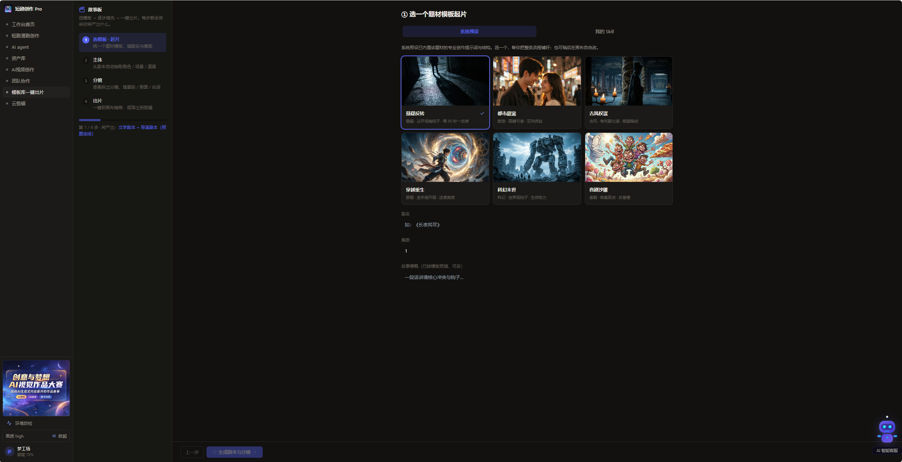Go to step 3 分镜
902x462 pixels.
(x=122, y=83)
